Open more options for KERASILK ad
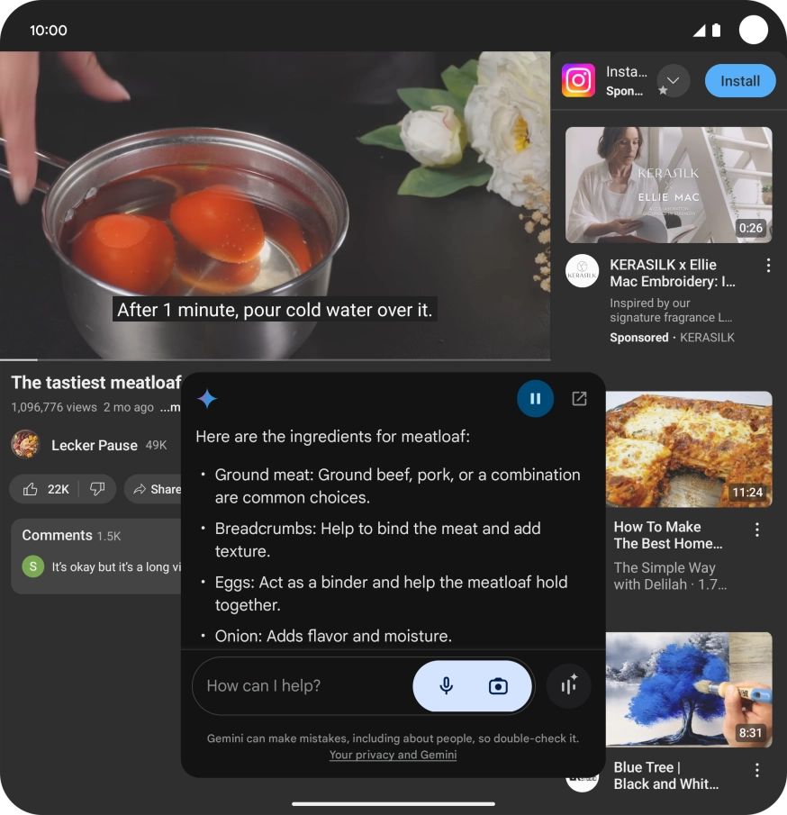The height and width of the screenshot is (815, 787). point(768,265)
